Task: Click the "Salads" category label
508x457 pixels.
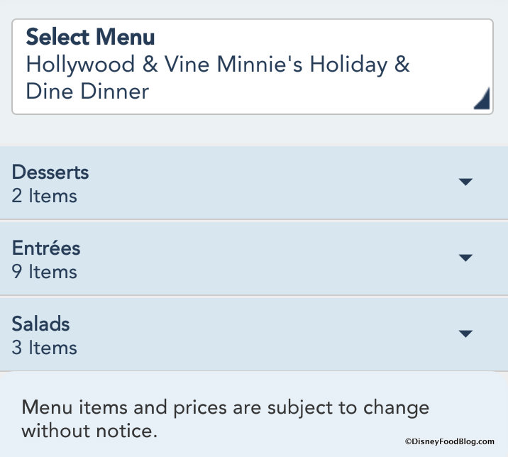Action: pyautogui.click(x=40, y=324)
